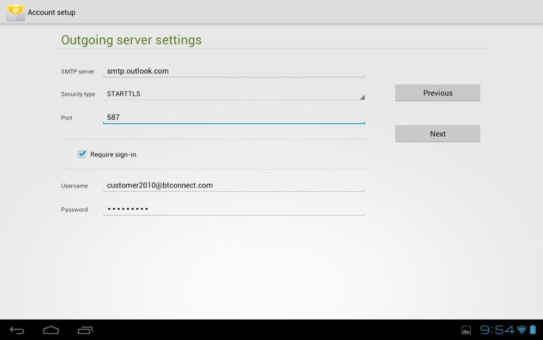The image size is (543, 340).
Task: Tap the Android back navigation arrow
Action: tap(17, 330)
